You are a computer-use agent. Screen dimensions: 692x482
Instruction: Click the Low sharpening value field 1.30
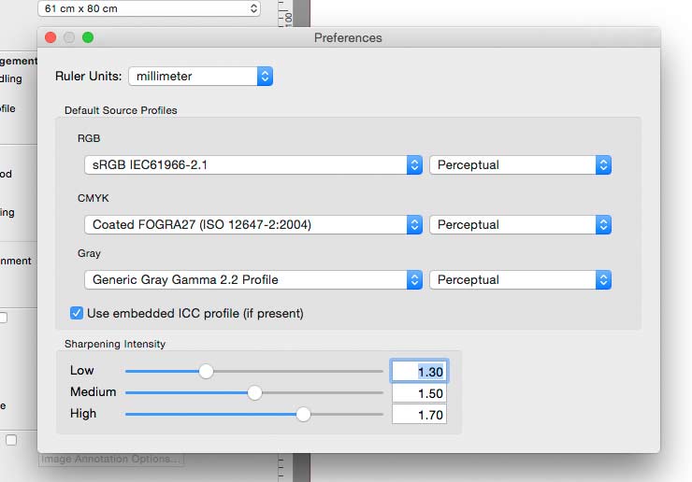(419, 372)
